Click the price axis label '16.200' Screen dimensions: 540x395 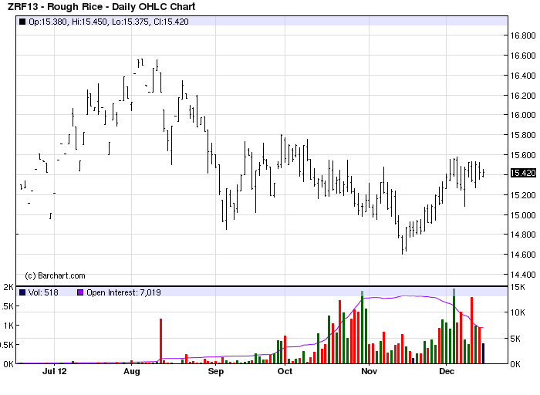coord(523,96)
